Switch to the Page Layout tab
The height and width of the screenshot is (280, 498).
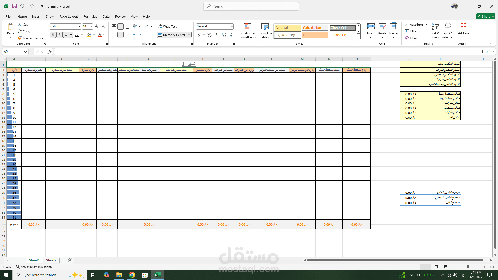click(68, 16)
